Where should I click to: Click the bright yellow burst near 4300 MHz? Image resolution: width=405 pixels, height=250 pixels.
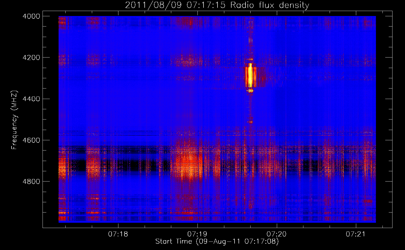251,75
